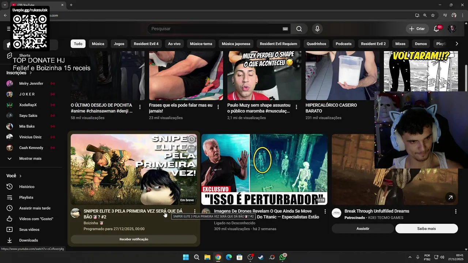Viewport: 468px width, 263px height.
Task: Click the page vertical scrollbar
Action: pyautogui.click(x=466, y=79)
